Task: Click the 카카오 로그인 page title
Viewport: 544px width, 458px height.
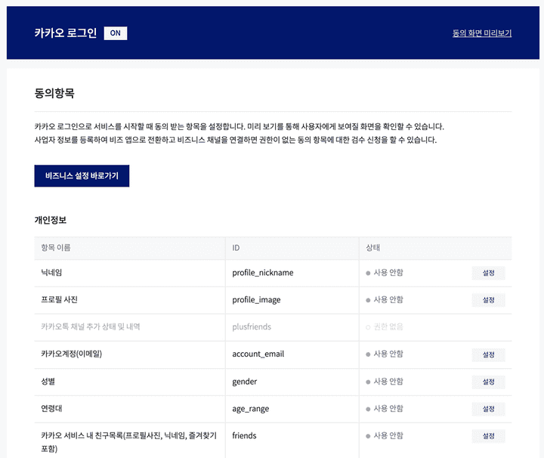Action: [66, 33]
